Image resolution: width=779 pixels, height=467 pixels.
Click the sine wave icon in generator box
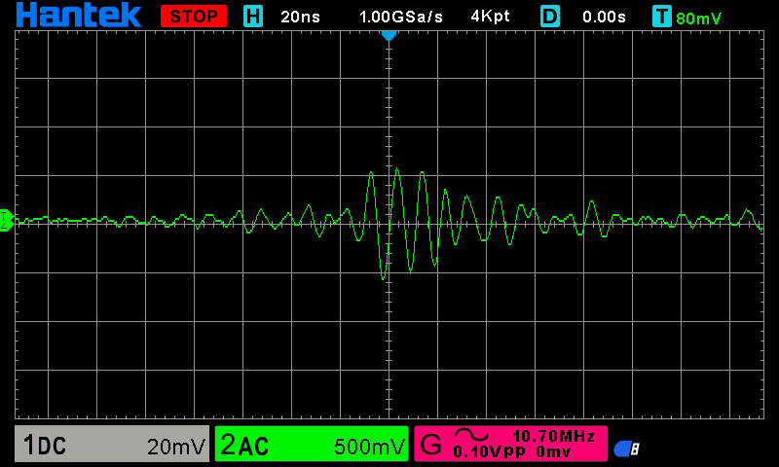coord(471,435)
